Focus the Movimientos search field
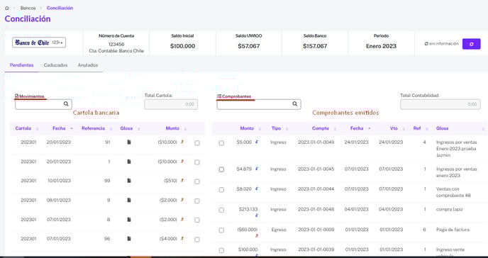 click(43, 104)
